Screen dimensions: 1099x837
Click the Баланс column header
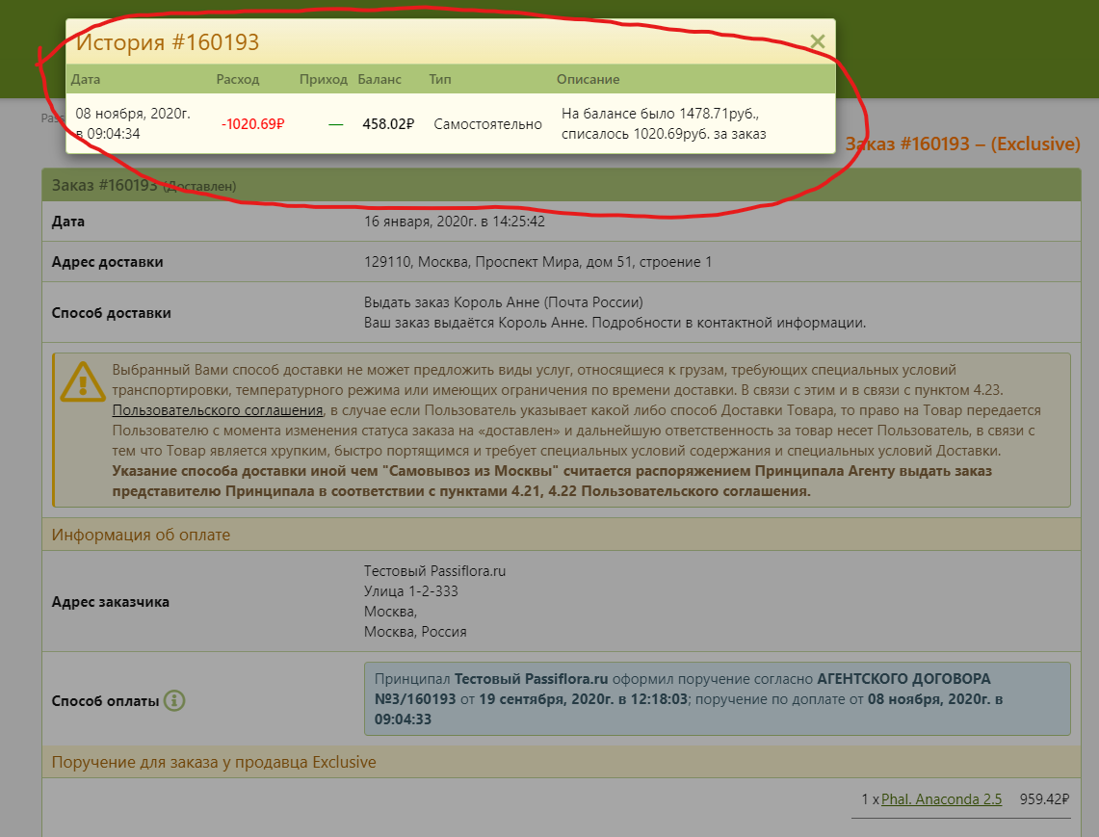coord(379,79)
